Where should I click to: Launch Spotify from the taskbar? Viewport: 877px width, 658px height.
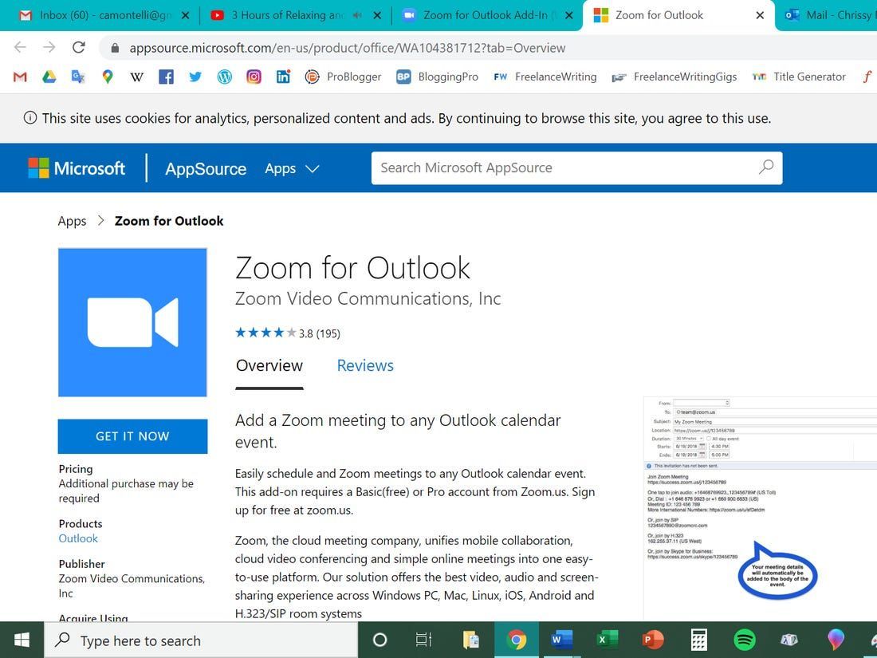coord(744,640)
